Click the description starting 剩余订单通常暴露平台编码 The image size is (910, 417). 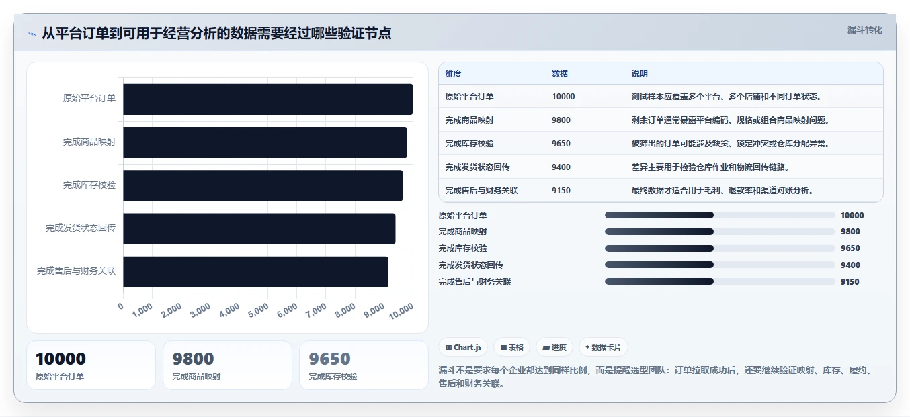(x=731, y=120)
